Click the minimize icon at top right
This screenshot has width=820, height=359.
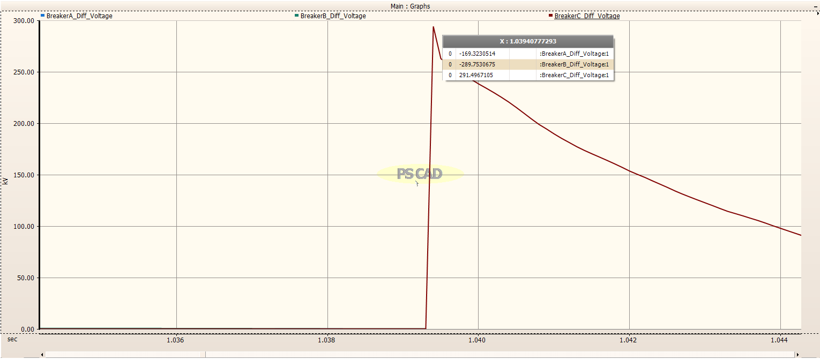[x=815, y=6]
